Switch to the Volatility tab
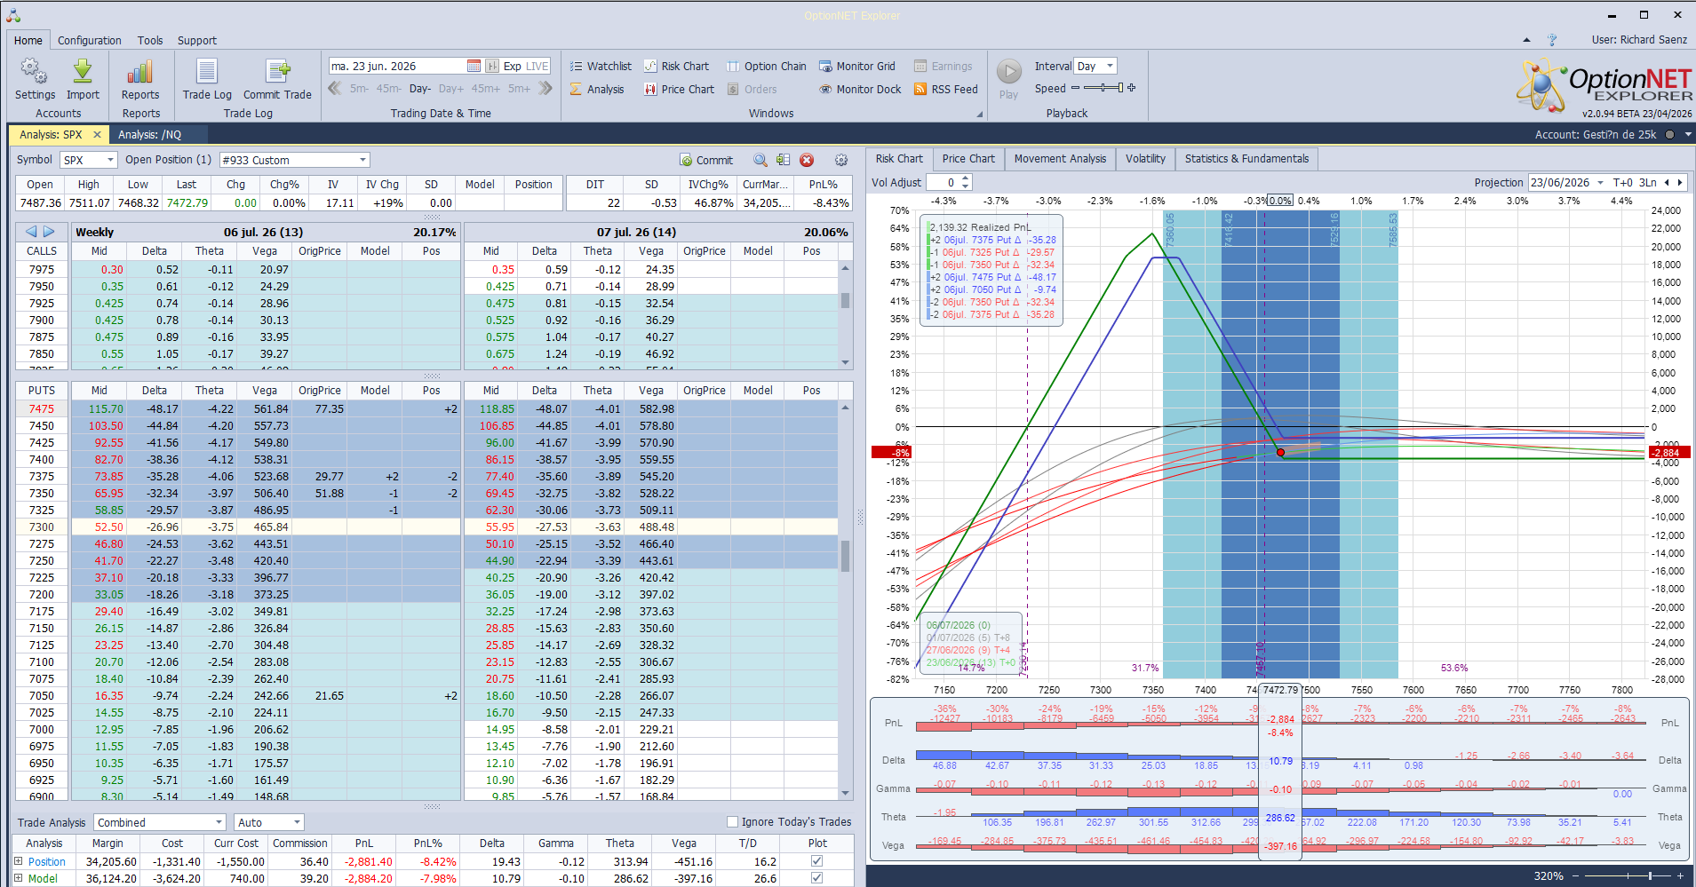The width and height of the screenshot is (1696, 887). click(1145, 159)
